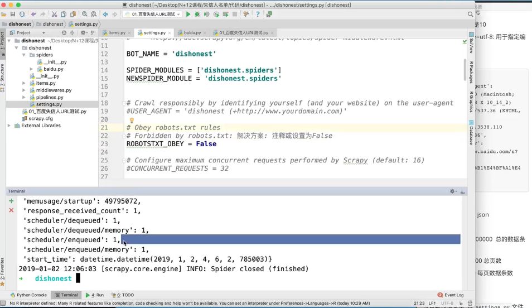This screenshot has height=308, width=532.
Task: Click the Undo arrow icon in toolbar
Action: 33,14
